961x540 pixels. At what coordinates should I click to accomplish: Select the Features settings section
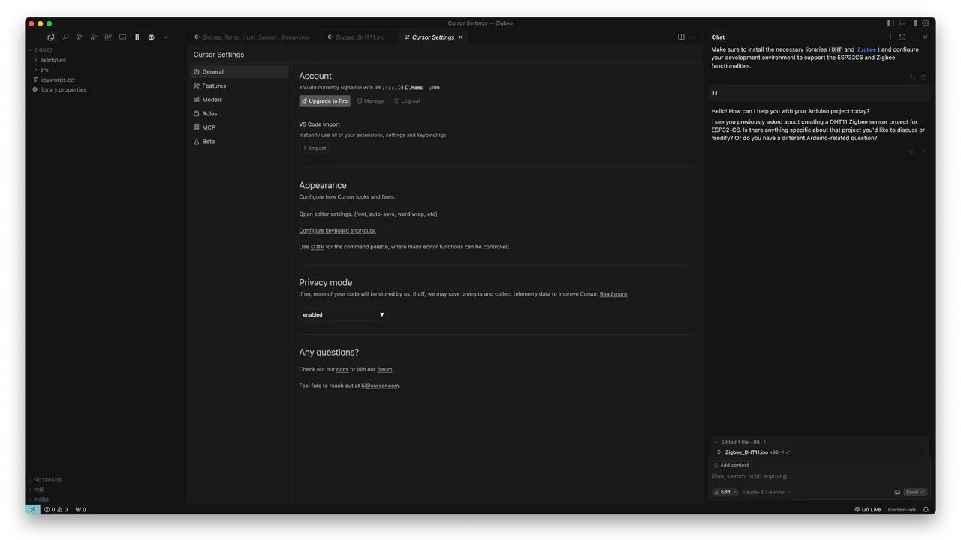pos(239,85)
